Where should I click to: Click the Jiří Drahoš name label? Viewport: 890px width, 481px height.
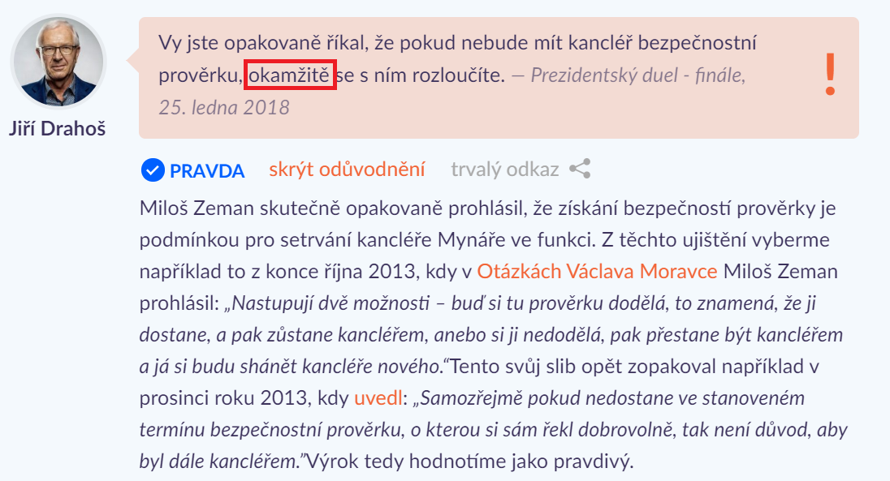click(58, 129)
